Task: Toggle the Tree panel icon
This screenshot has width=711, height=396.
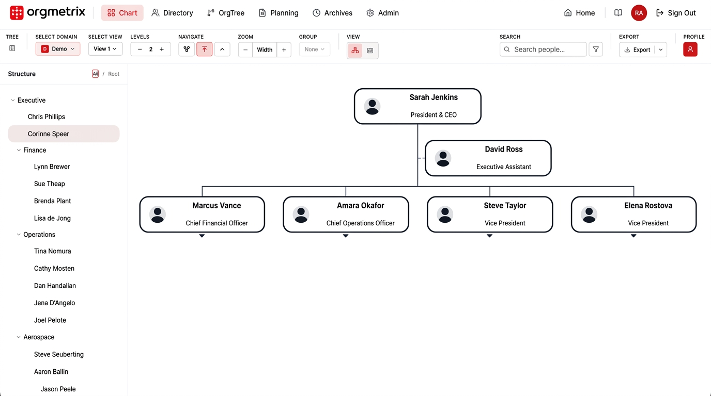Action: (x=12, y=48)
